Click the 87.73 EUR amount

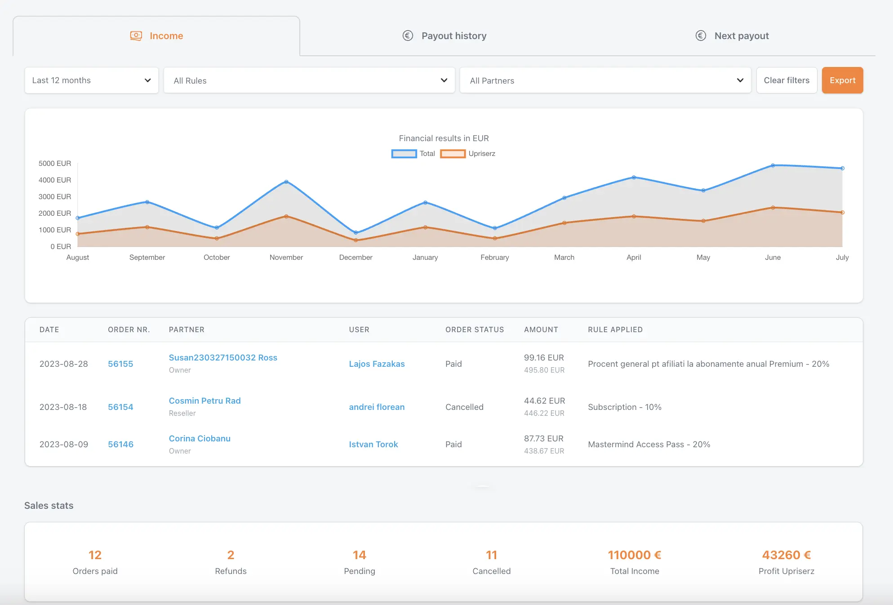pyautogui.click(x=544, y=438)
